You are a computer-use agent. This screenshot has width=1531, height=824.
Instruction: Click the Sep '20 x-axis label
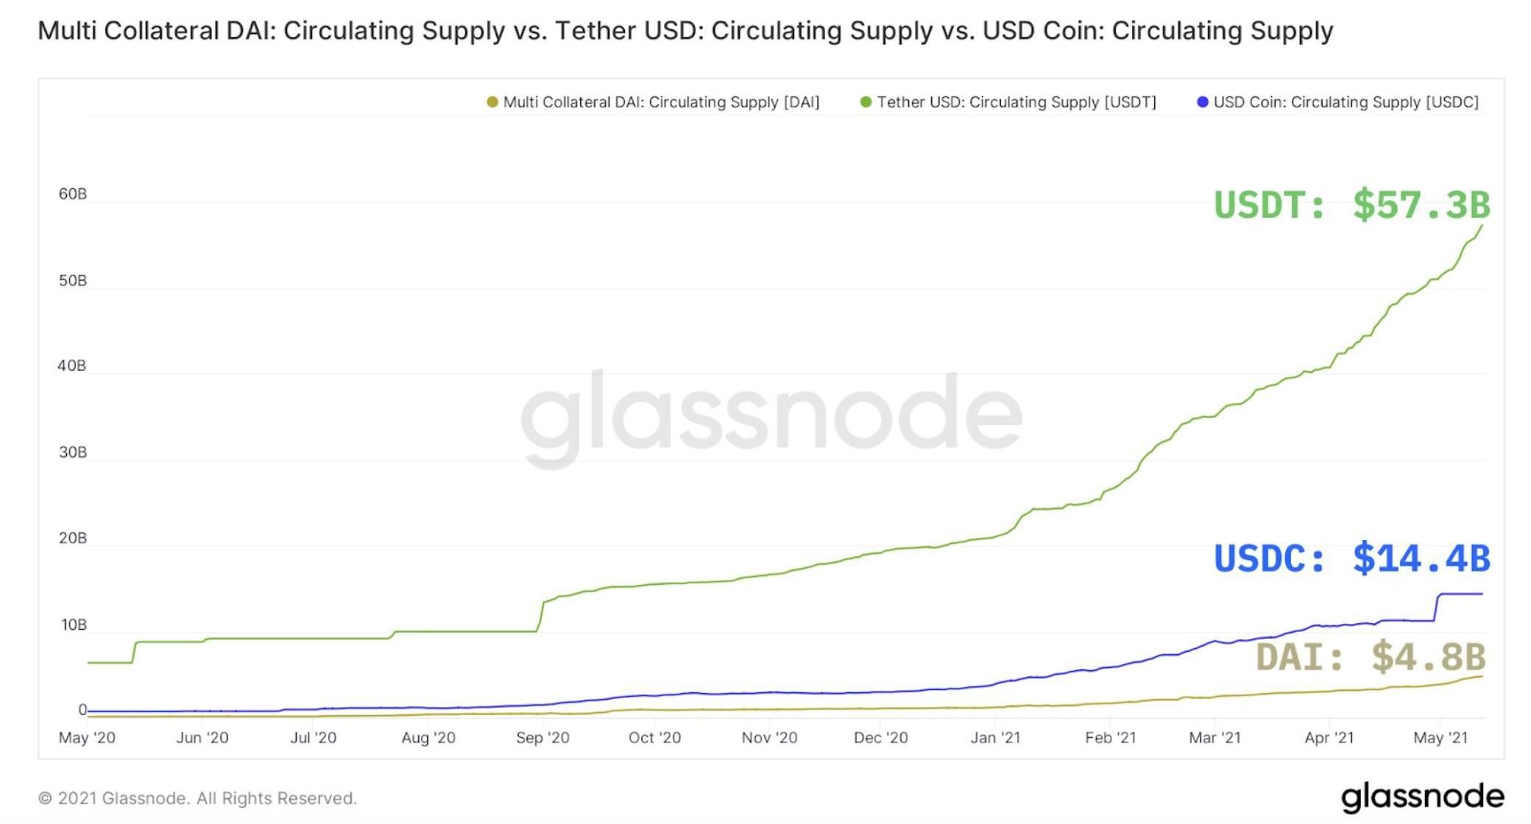(x=542, y=738)
